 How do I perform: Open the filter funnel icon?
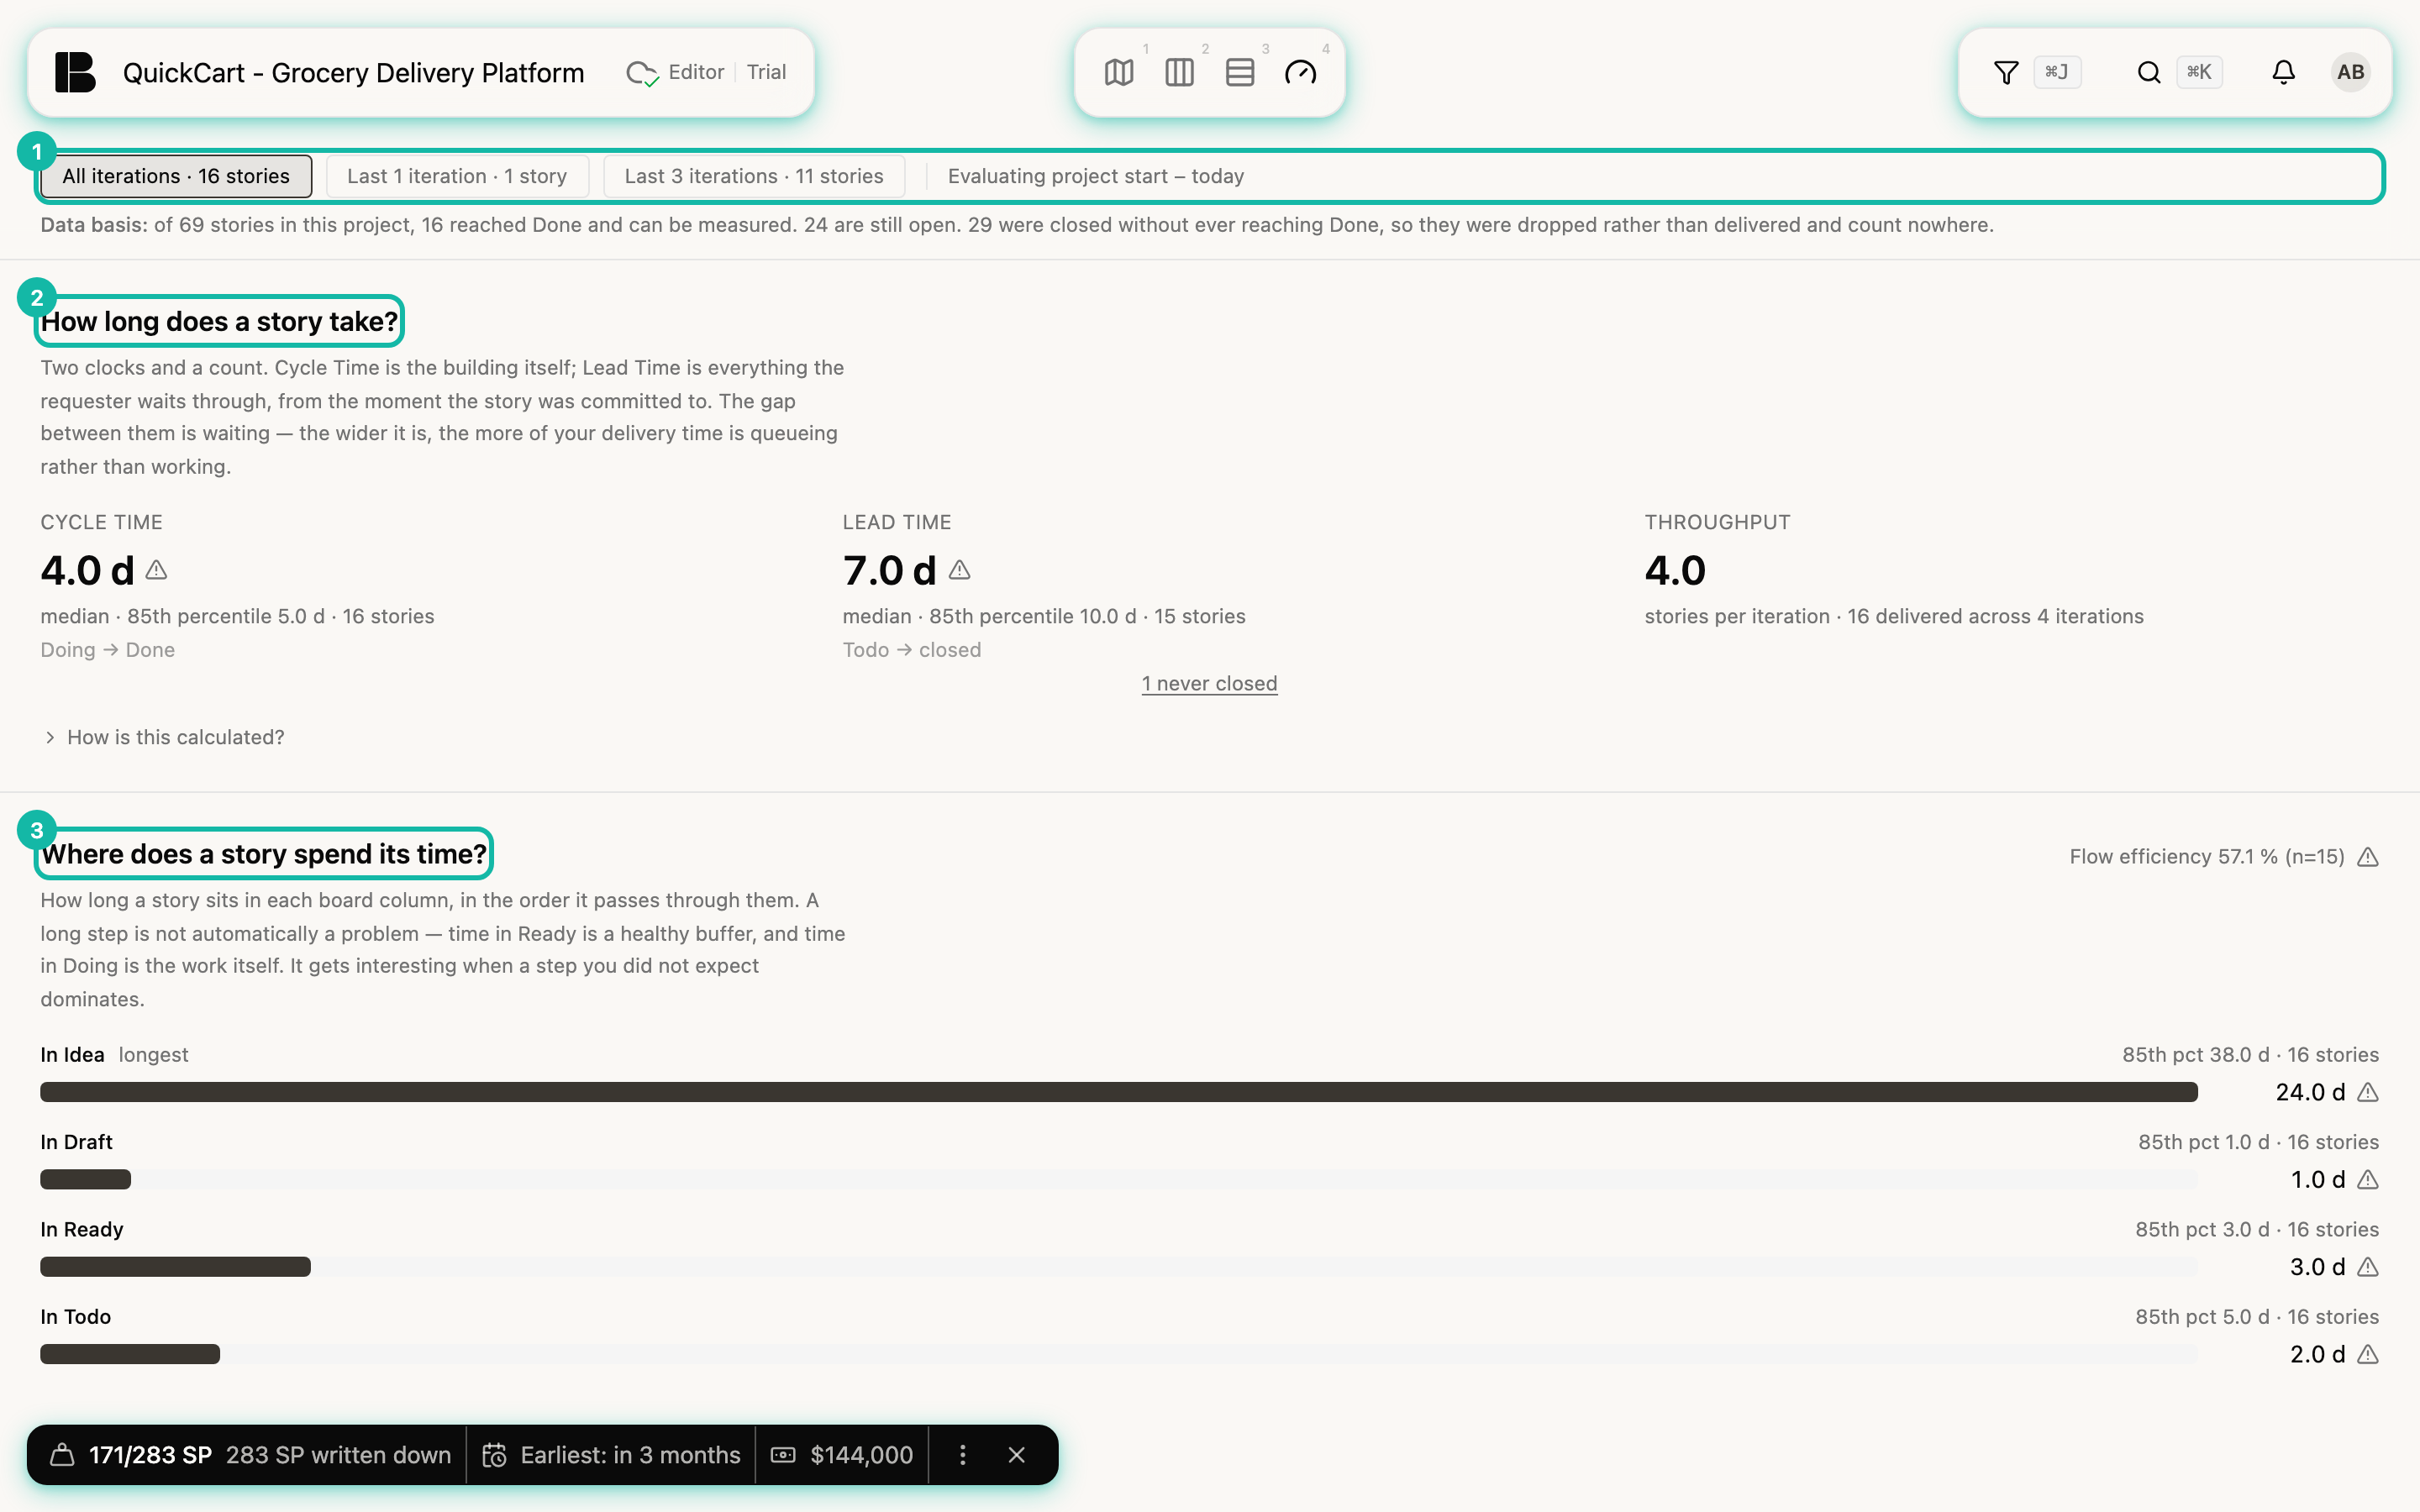(x=2006, y=72)
